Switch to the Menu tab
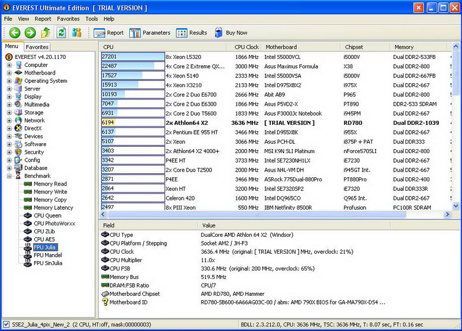462x331 pixels. 12,46
